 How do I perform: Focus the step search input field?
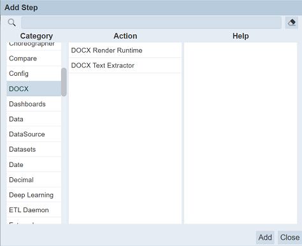[151, 22]
